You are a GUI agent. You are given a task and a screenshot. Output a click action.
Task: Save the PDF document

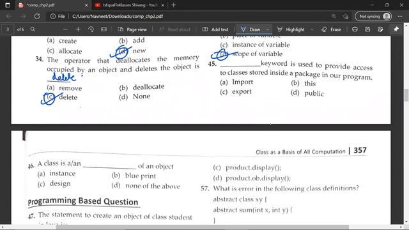coord(367,29)
